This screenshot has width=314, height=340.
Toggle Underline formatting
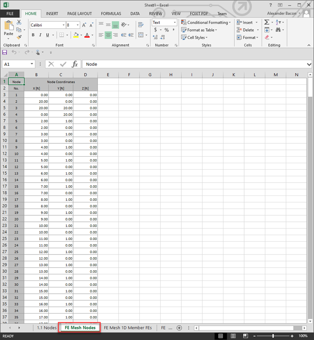pyautogui.click(x=48, y=35)
